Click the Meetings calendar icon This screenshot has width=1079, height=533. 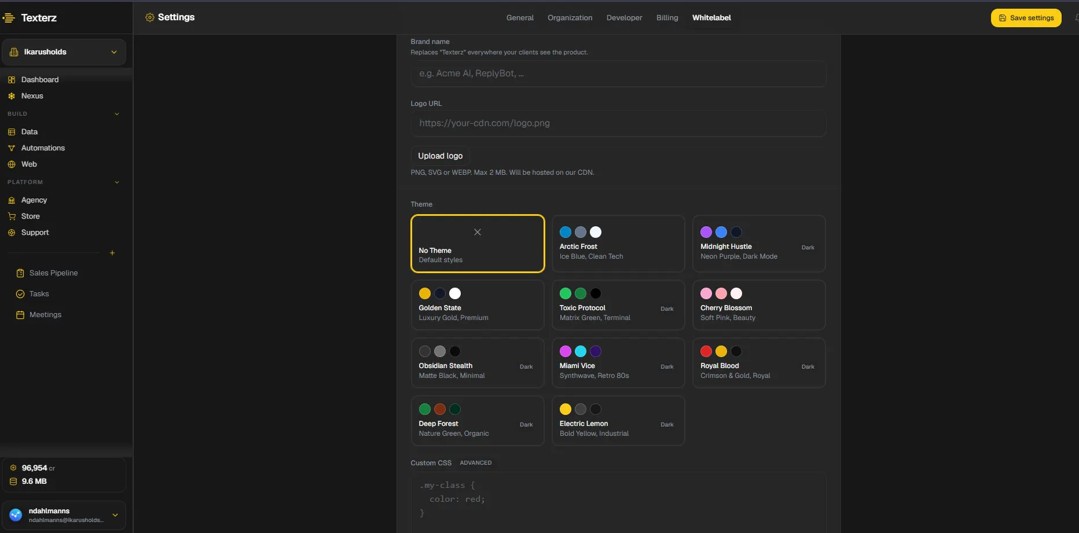(20, 315)
